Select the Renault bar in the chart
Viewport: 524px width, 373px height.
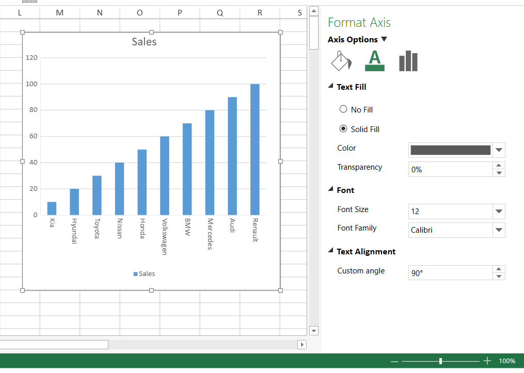[x=255, y=150]
